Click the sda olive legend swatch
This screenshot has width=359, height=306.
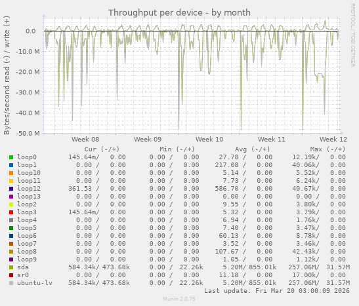(11, 267)
